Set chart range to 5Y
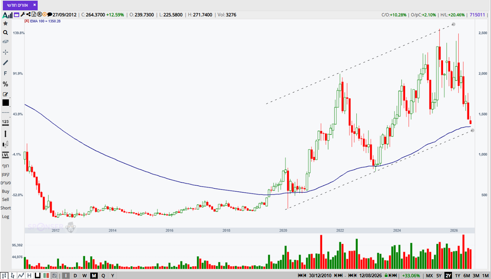Image resolution: width=491 pixels, height=279 pixels. (x=439, y=275)
